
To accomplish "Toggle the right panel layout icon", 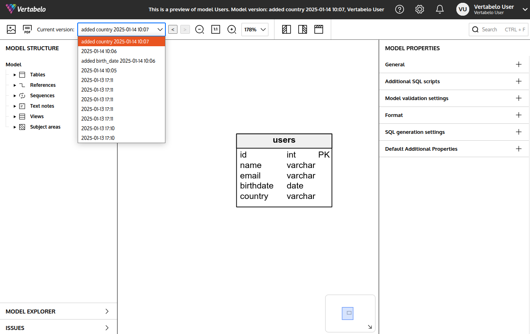I will (x=303, y=29).
